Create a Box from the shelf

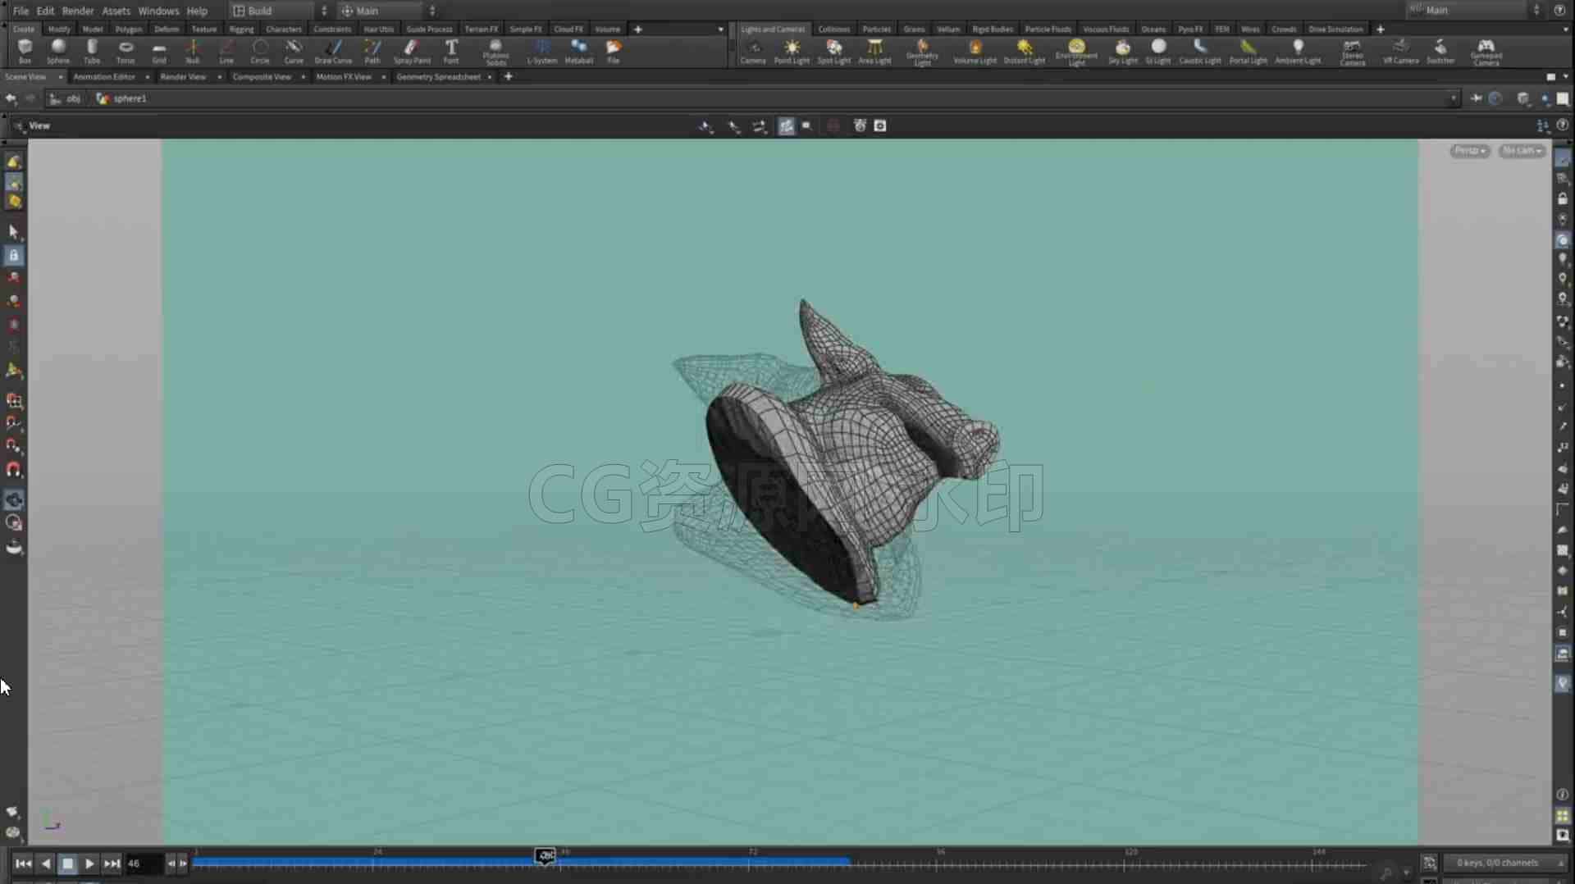click(25, 52)
